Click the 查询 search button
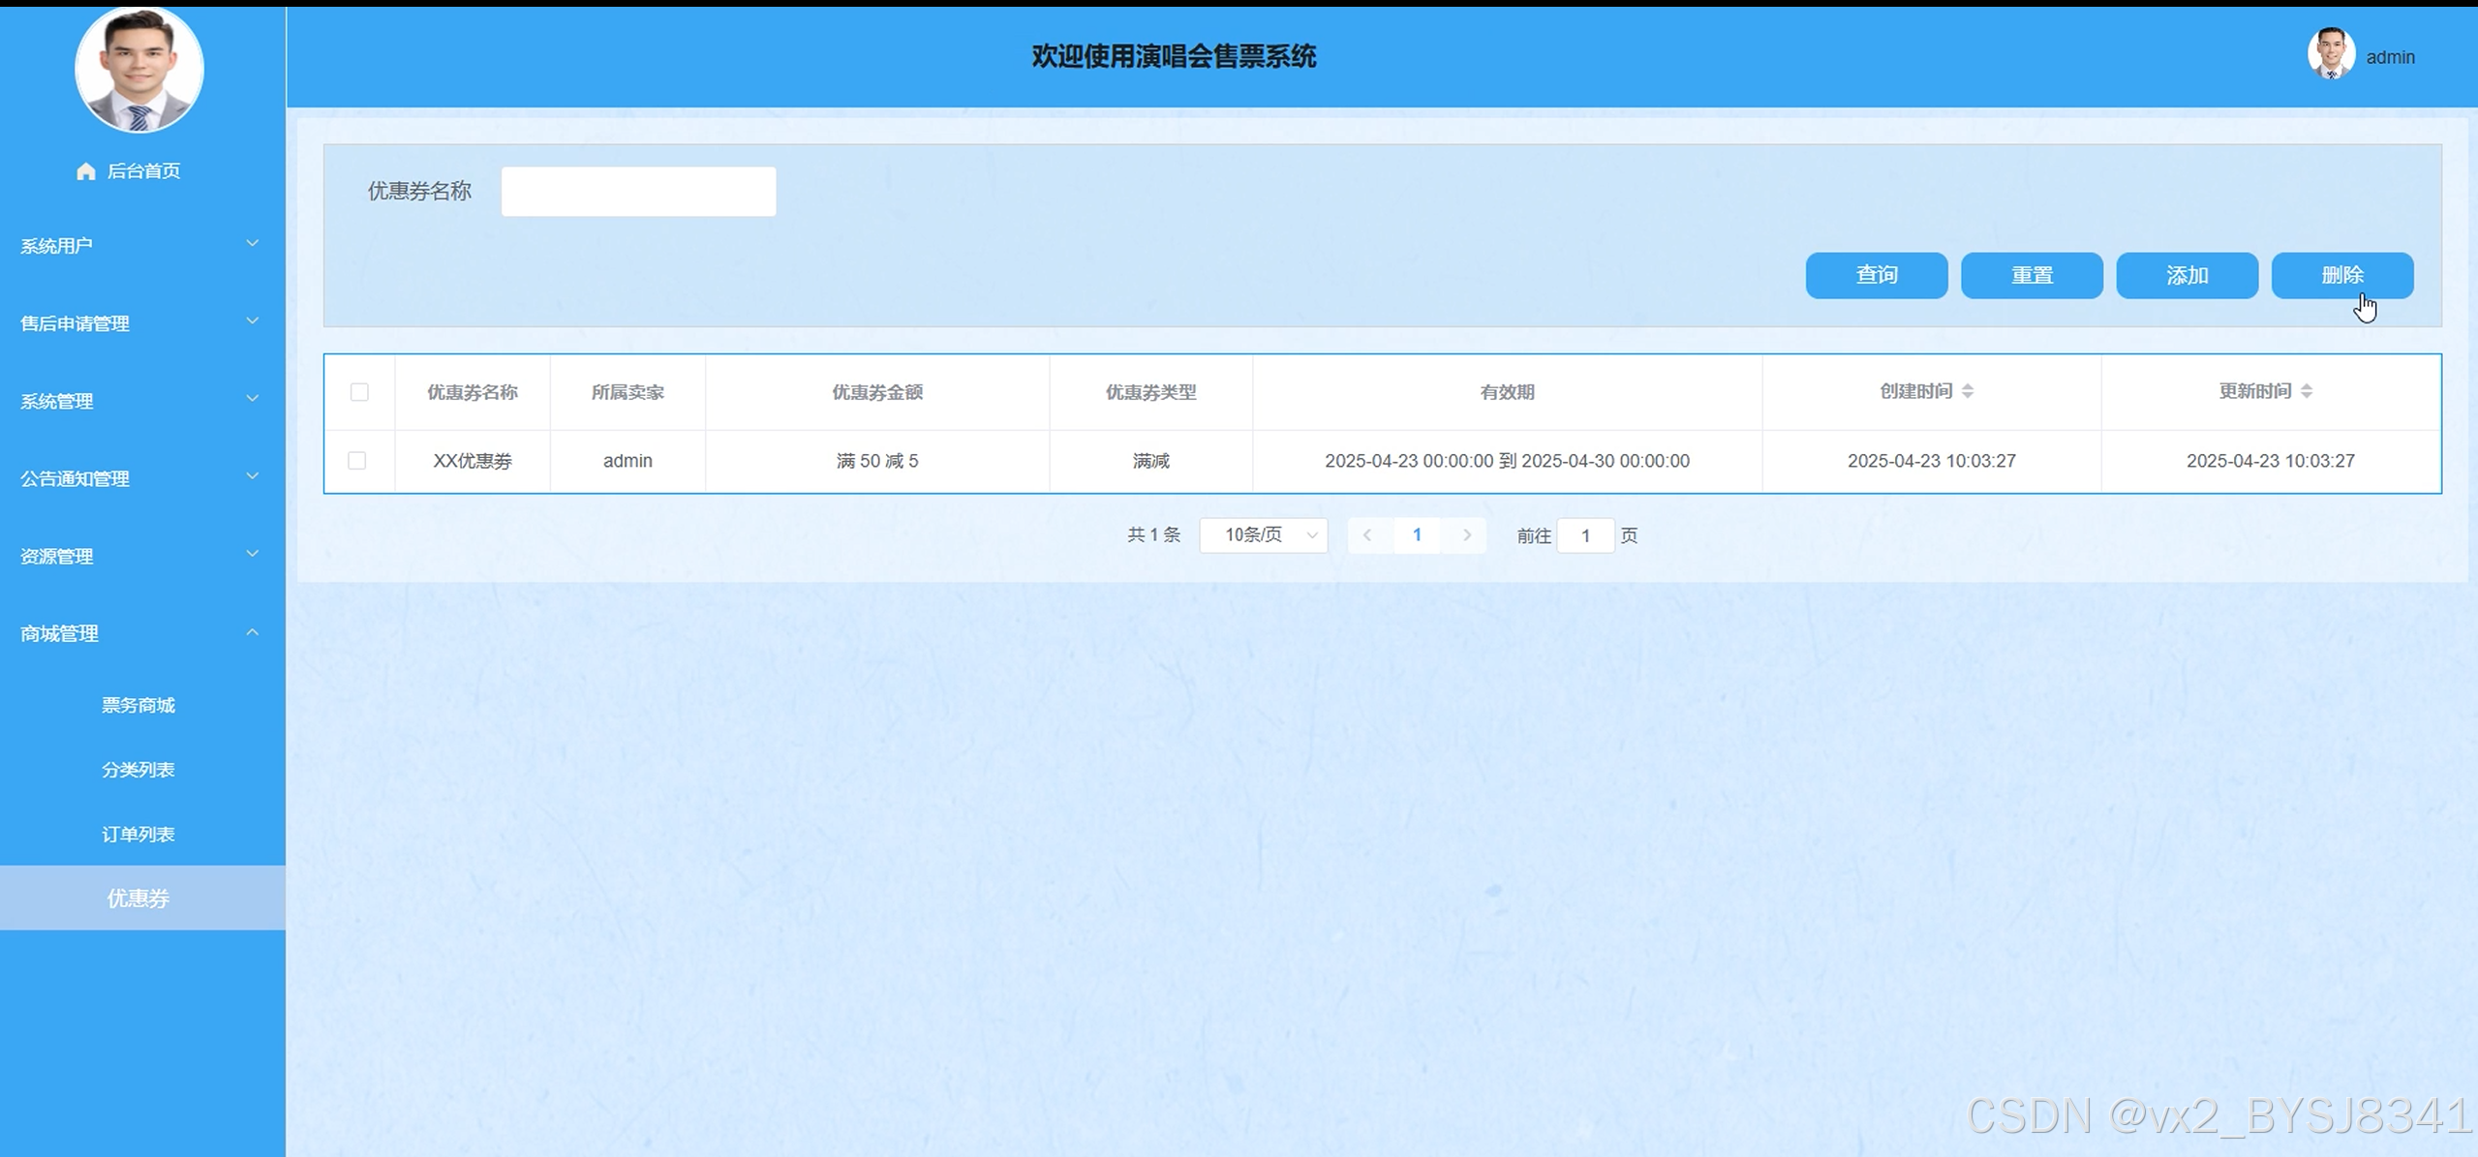2478x1157 pixels. tap(1876, 276)
